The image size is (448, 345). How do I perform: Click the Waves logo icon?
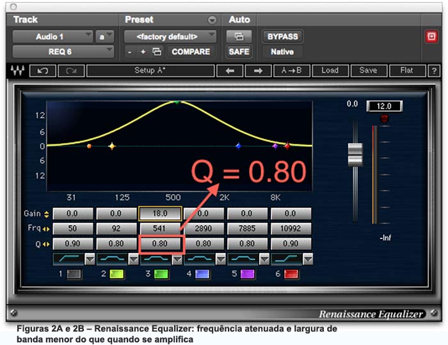[x=17, y=70]
